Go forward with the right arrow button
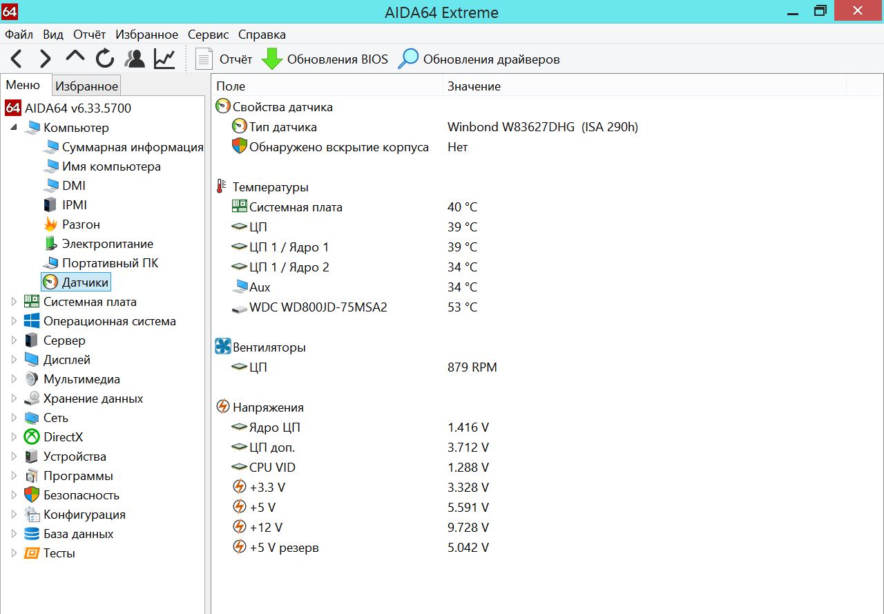 point(46,59)
